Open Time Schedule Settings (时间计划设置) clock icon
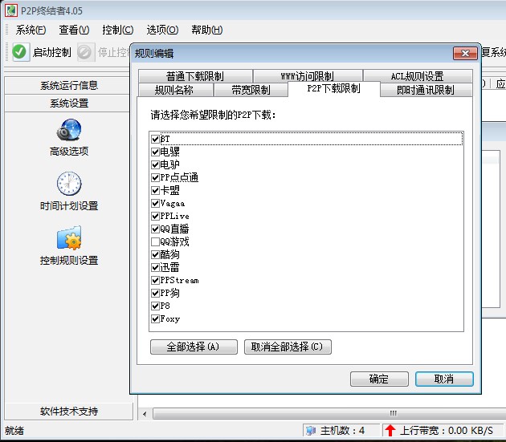The width and height of the screenshot is (506, 442). (x=69, y=184)
